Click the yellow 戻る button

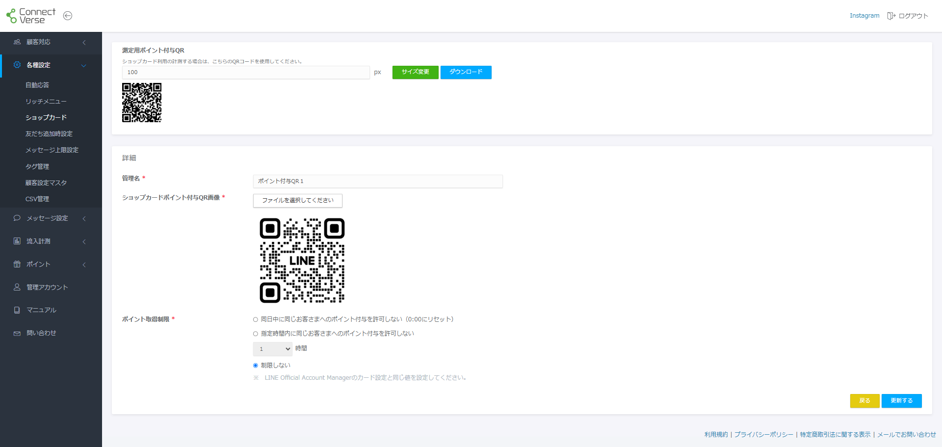tap(865, 401)
